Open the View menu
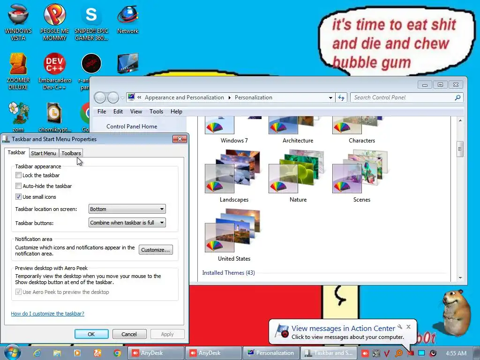The height and width of the screenshot is (360, 480). click(136, 112)
